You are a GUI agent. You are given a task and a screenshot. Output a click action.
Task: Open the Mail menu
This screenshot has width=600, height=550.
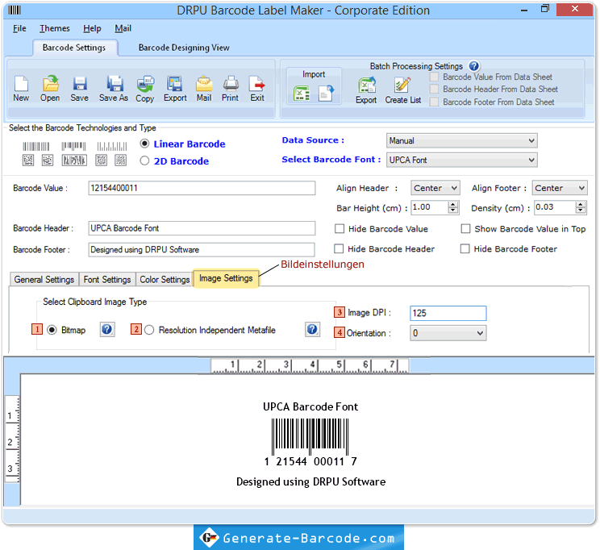(123, 28)
